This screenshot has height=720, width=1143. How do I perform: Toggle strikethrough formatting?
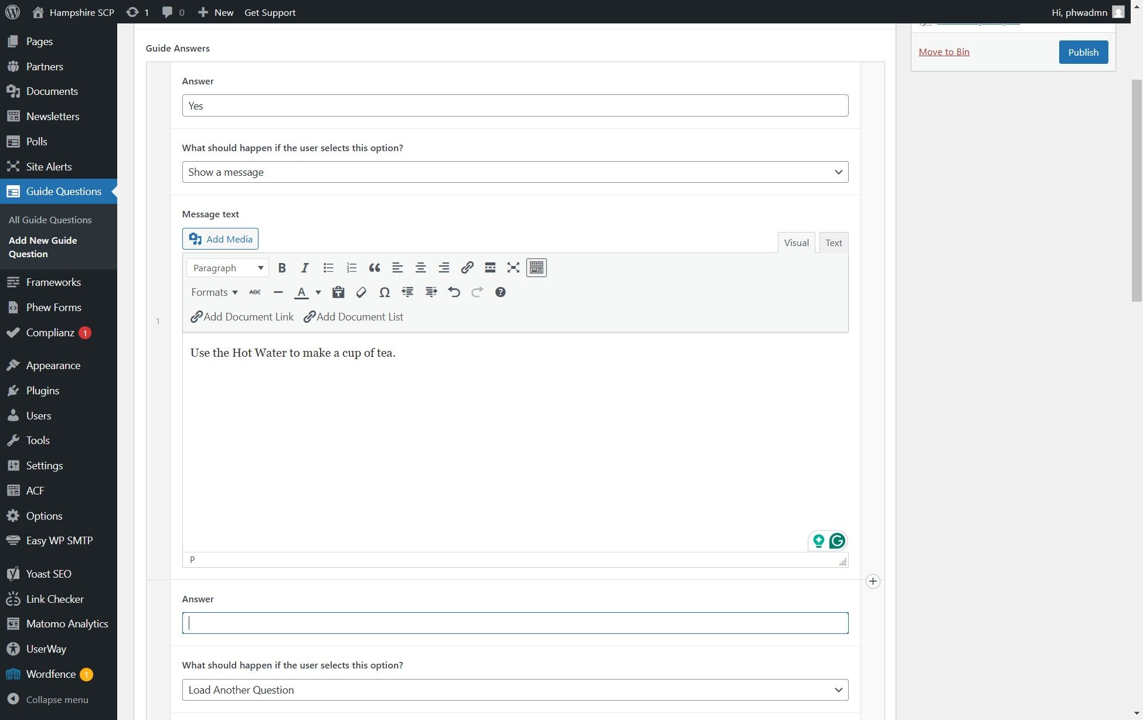(x=255, y=292)
